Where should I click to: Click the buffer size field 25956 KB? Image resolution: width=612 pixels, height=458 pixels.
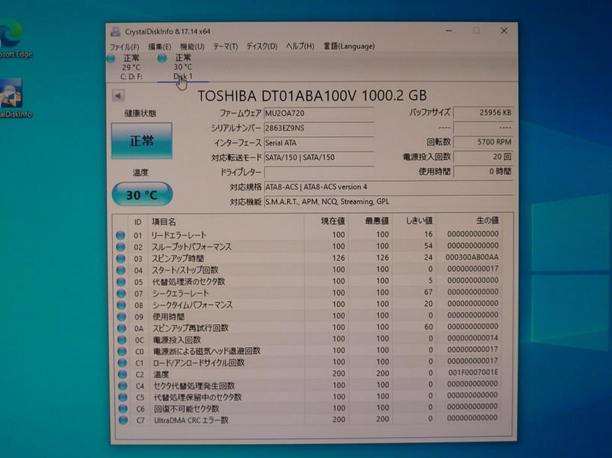(x=483, y=113)
